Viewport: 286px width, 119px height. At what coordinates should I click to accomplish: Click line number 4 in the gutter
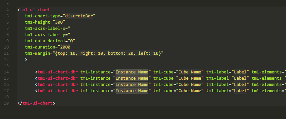click(7, 10)
